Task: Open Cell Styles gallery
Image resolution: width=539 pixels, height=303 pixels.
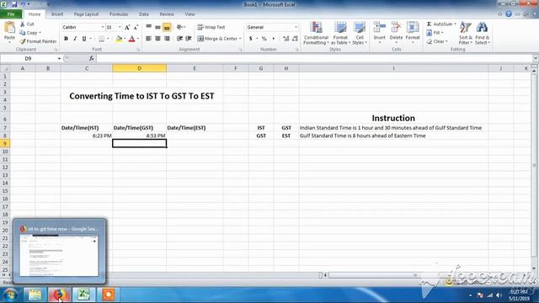Action: [x=360, y=33]
